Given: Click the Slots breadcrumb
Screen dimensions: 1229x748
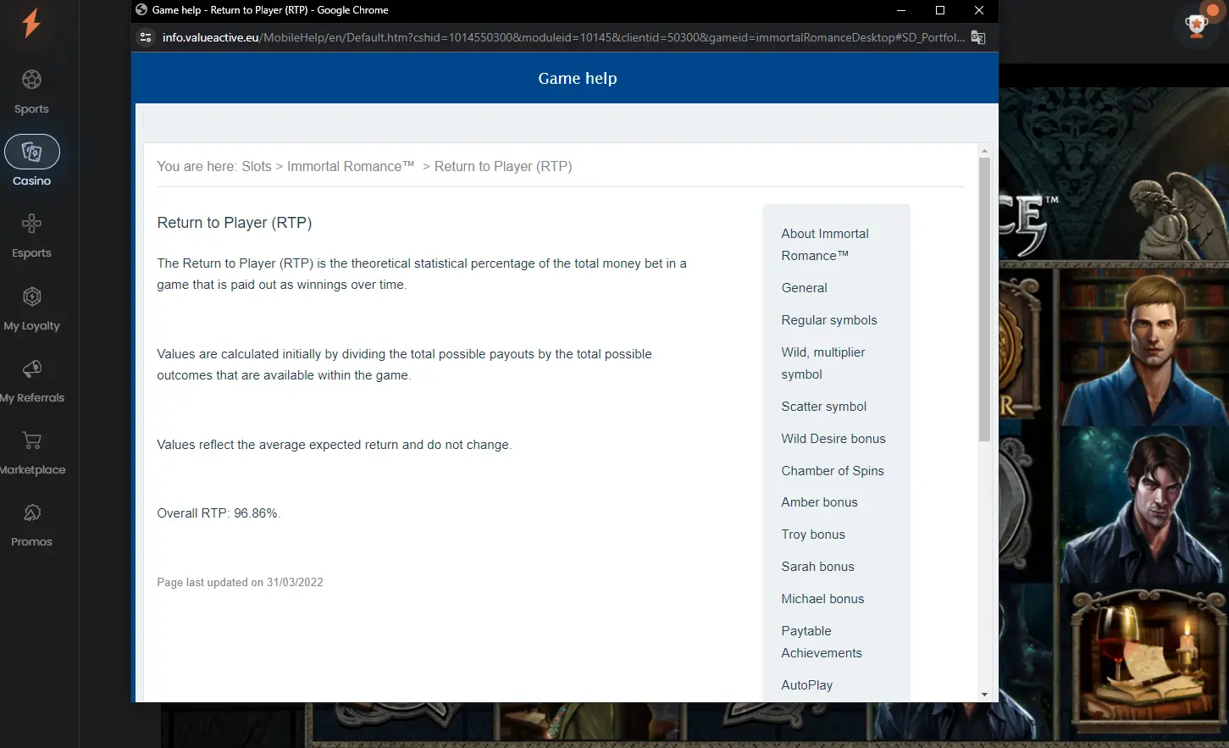Looking at the screenshot, I should pos(257,167).
